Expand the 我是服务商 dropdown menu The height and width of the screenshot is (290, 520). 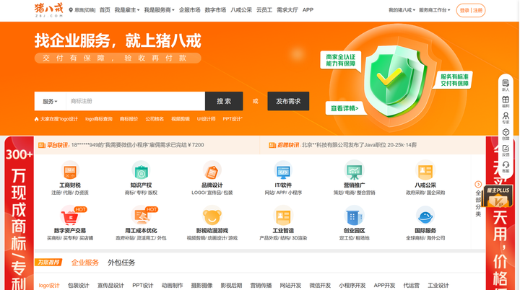[x=159, y=10]
